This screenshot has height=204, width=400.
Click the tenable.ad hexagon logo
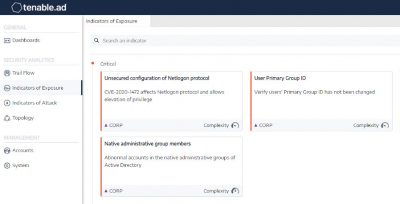[16, 7]
